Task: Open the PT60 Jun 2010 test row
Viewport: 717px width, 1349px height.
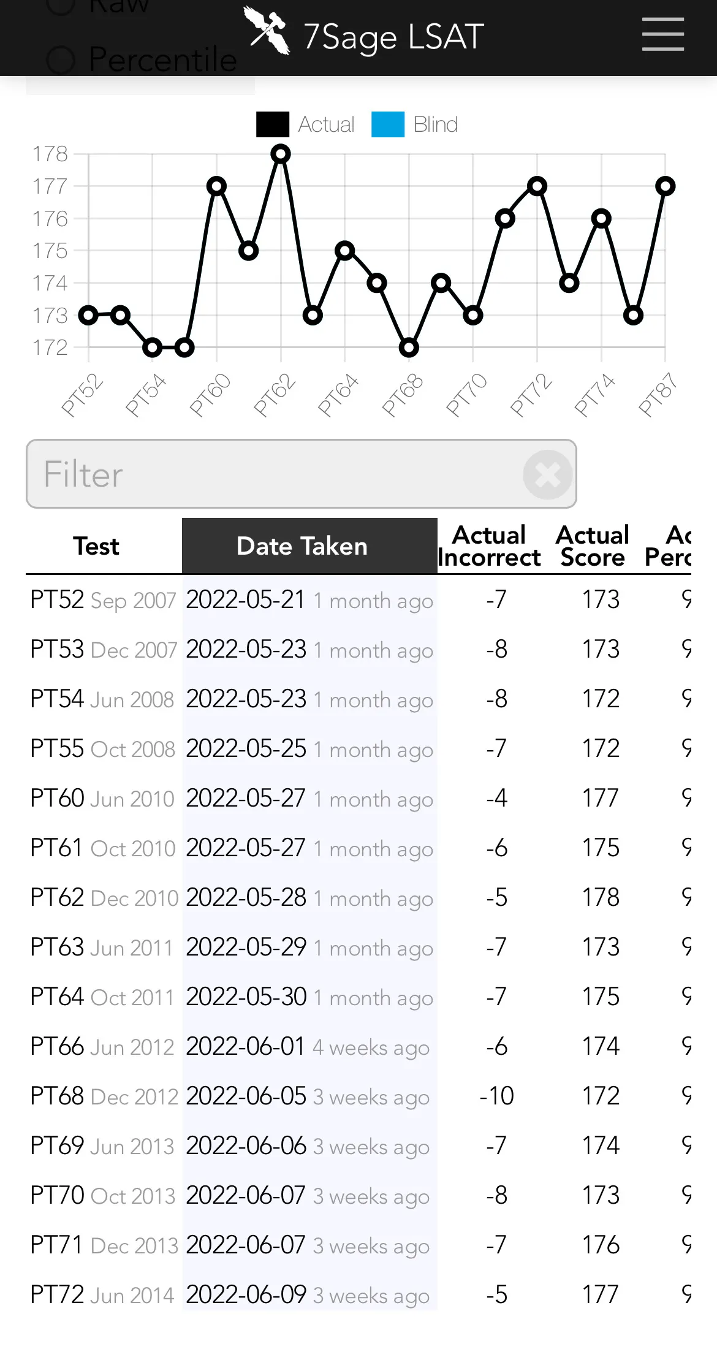Action: pyautogui.click(x=57, y=798)
